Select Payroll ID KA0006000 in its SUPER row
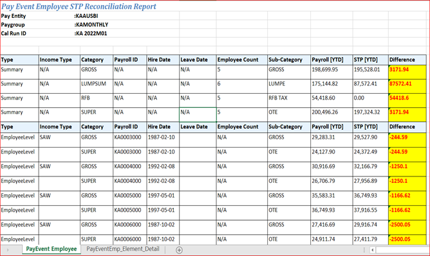430x256 pixels. 130,240
